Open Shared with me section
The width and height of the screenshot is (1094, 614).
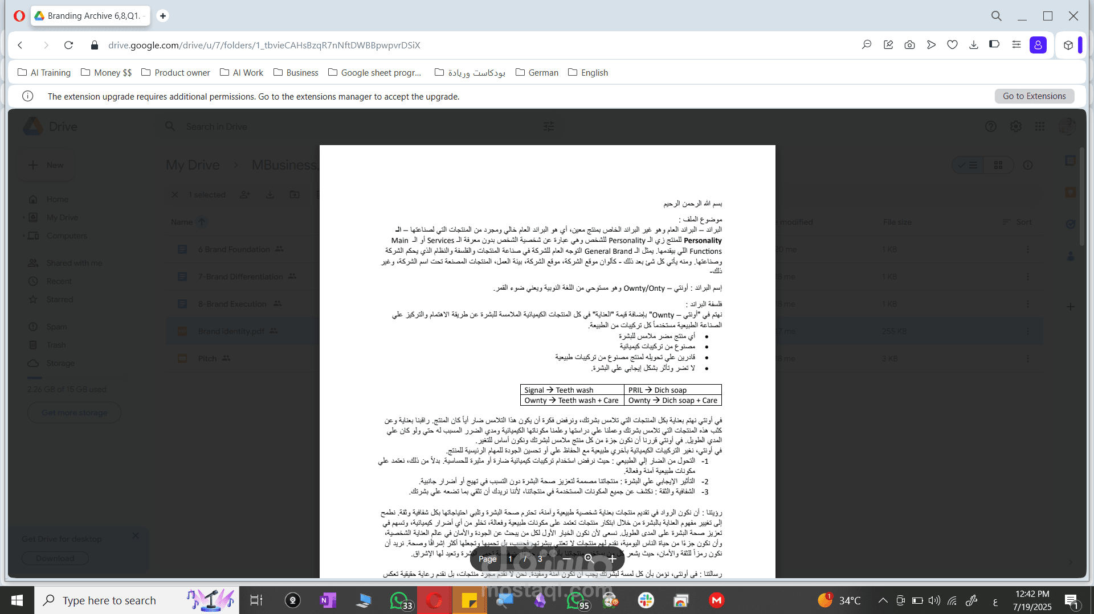click(x=74, y=263)
